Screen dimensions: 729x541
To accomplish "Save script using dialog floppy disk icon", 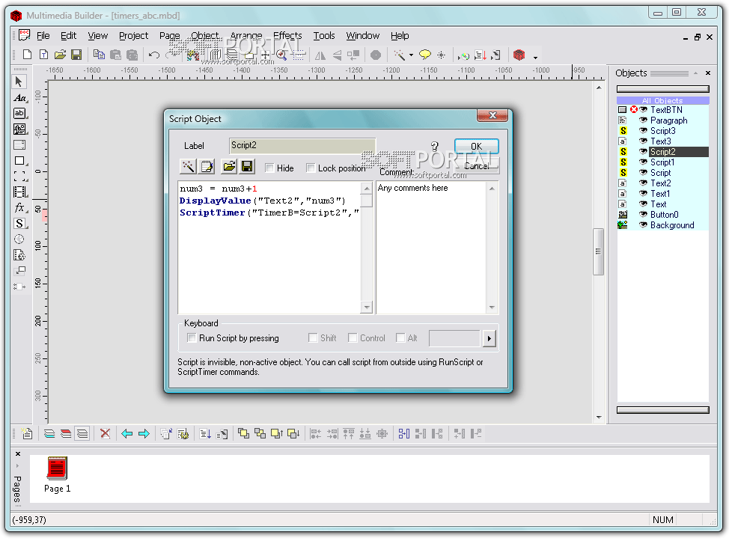I will 248,167.
